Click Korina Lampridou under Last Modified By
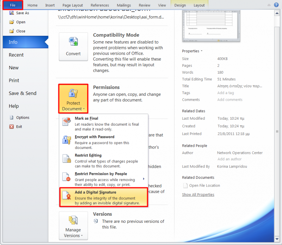Image resolution: width=282 pixels, height=245 pixels. tap(232, 167)
